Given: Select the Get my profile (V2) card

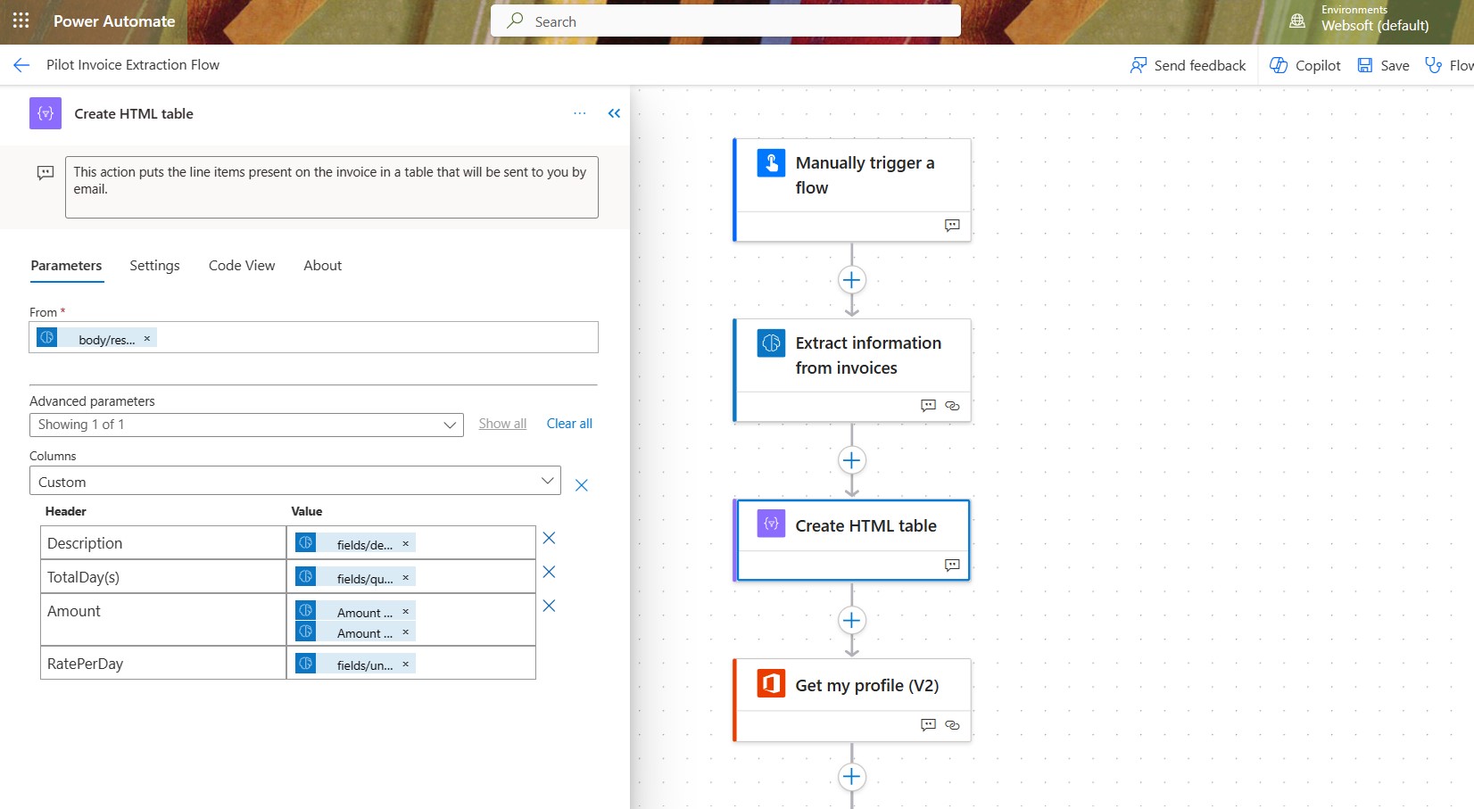Looking at the screenshot, I should tap(852, 700).
